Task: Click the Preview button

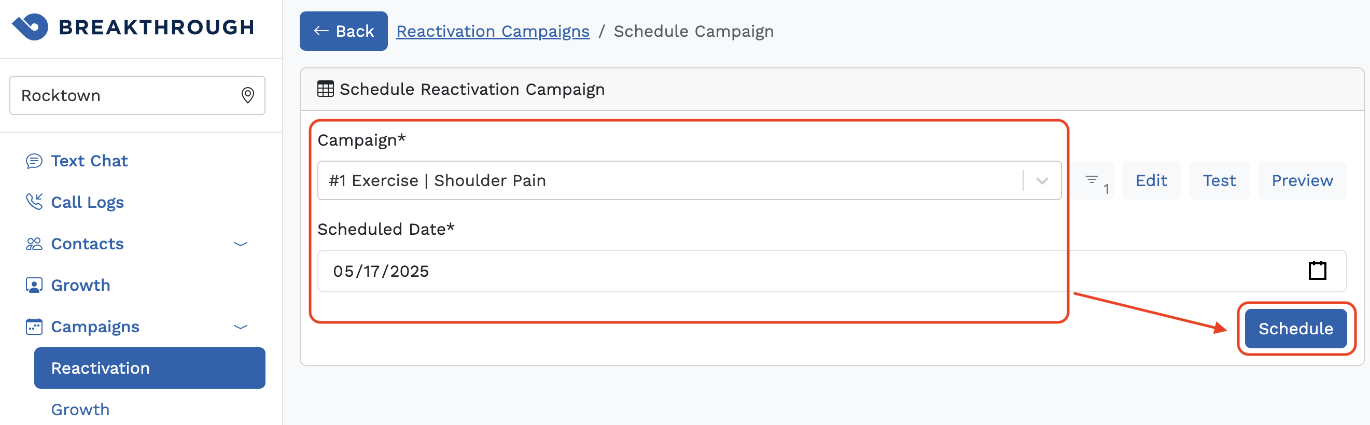Action: [x=1302, y=180]
